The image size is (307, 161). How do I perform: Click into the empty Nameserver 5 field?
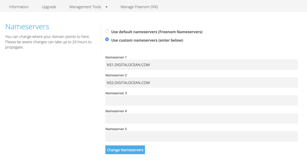(x=201, y=136)
